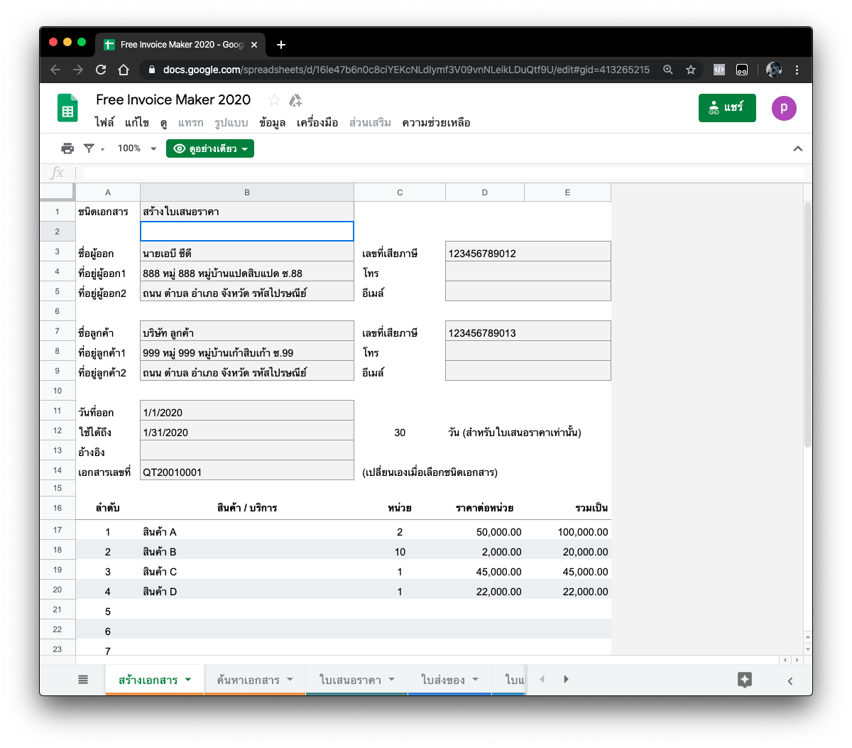
Task: Click the browser home icon
Action: tap(124, 70)
